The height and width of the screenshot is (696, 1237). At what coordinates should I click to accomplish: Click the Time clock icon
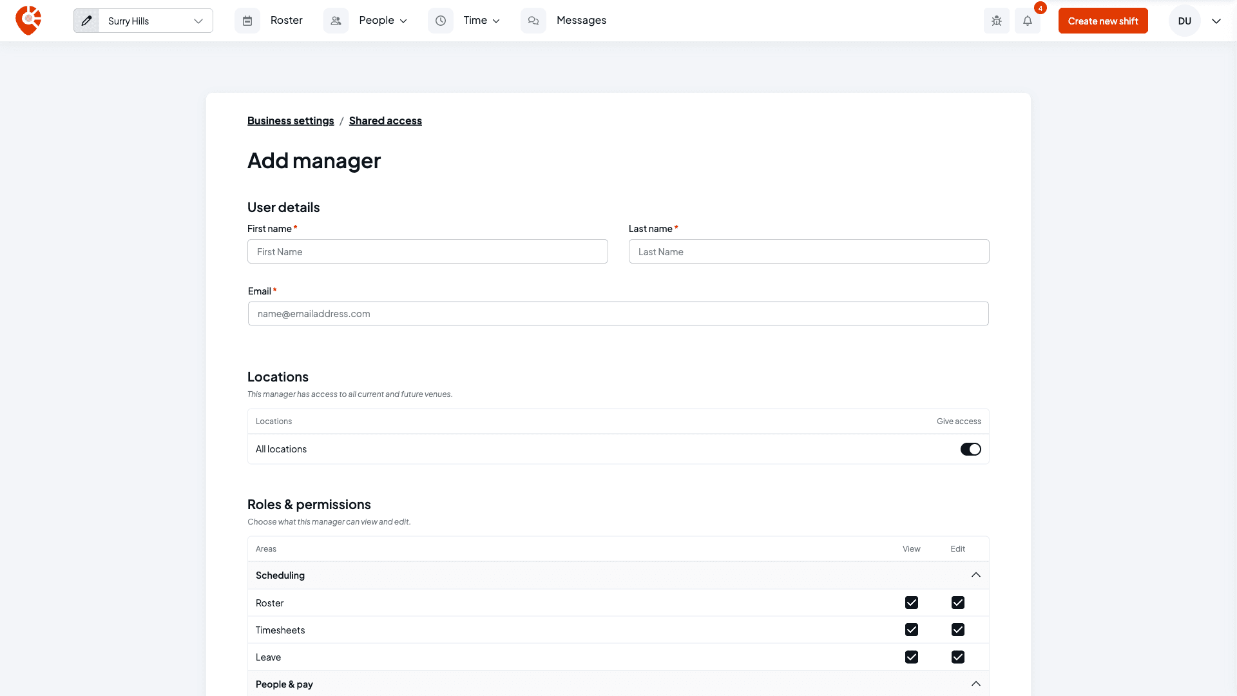(x=441, y=21)
